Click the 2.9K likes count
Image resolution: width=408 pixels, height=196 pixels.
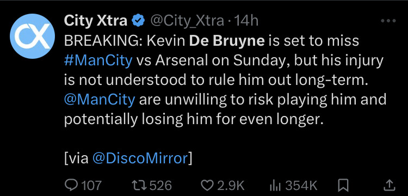point(231,185)
